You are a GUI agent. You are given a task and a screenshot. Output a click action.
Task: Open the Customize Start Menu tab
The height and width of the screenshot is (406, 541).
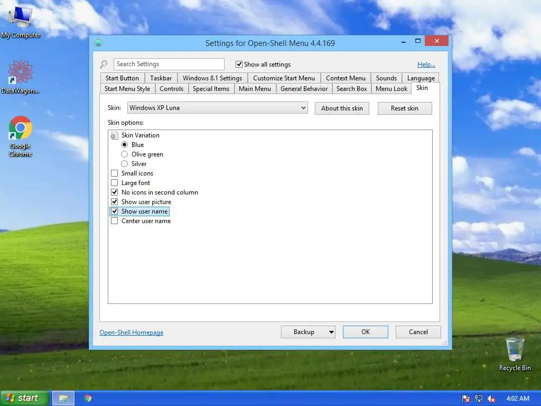point(284,78)
